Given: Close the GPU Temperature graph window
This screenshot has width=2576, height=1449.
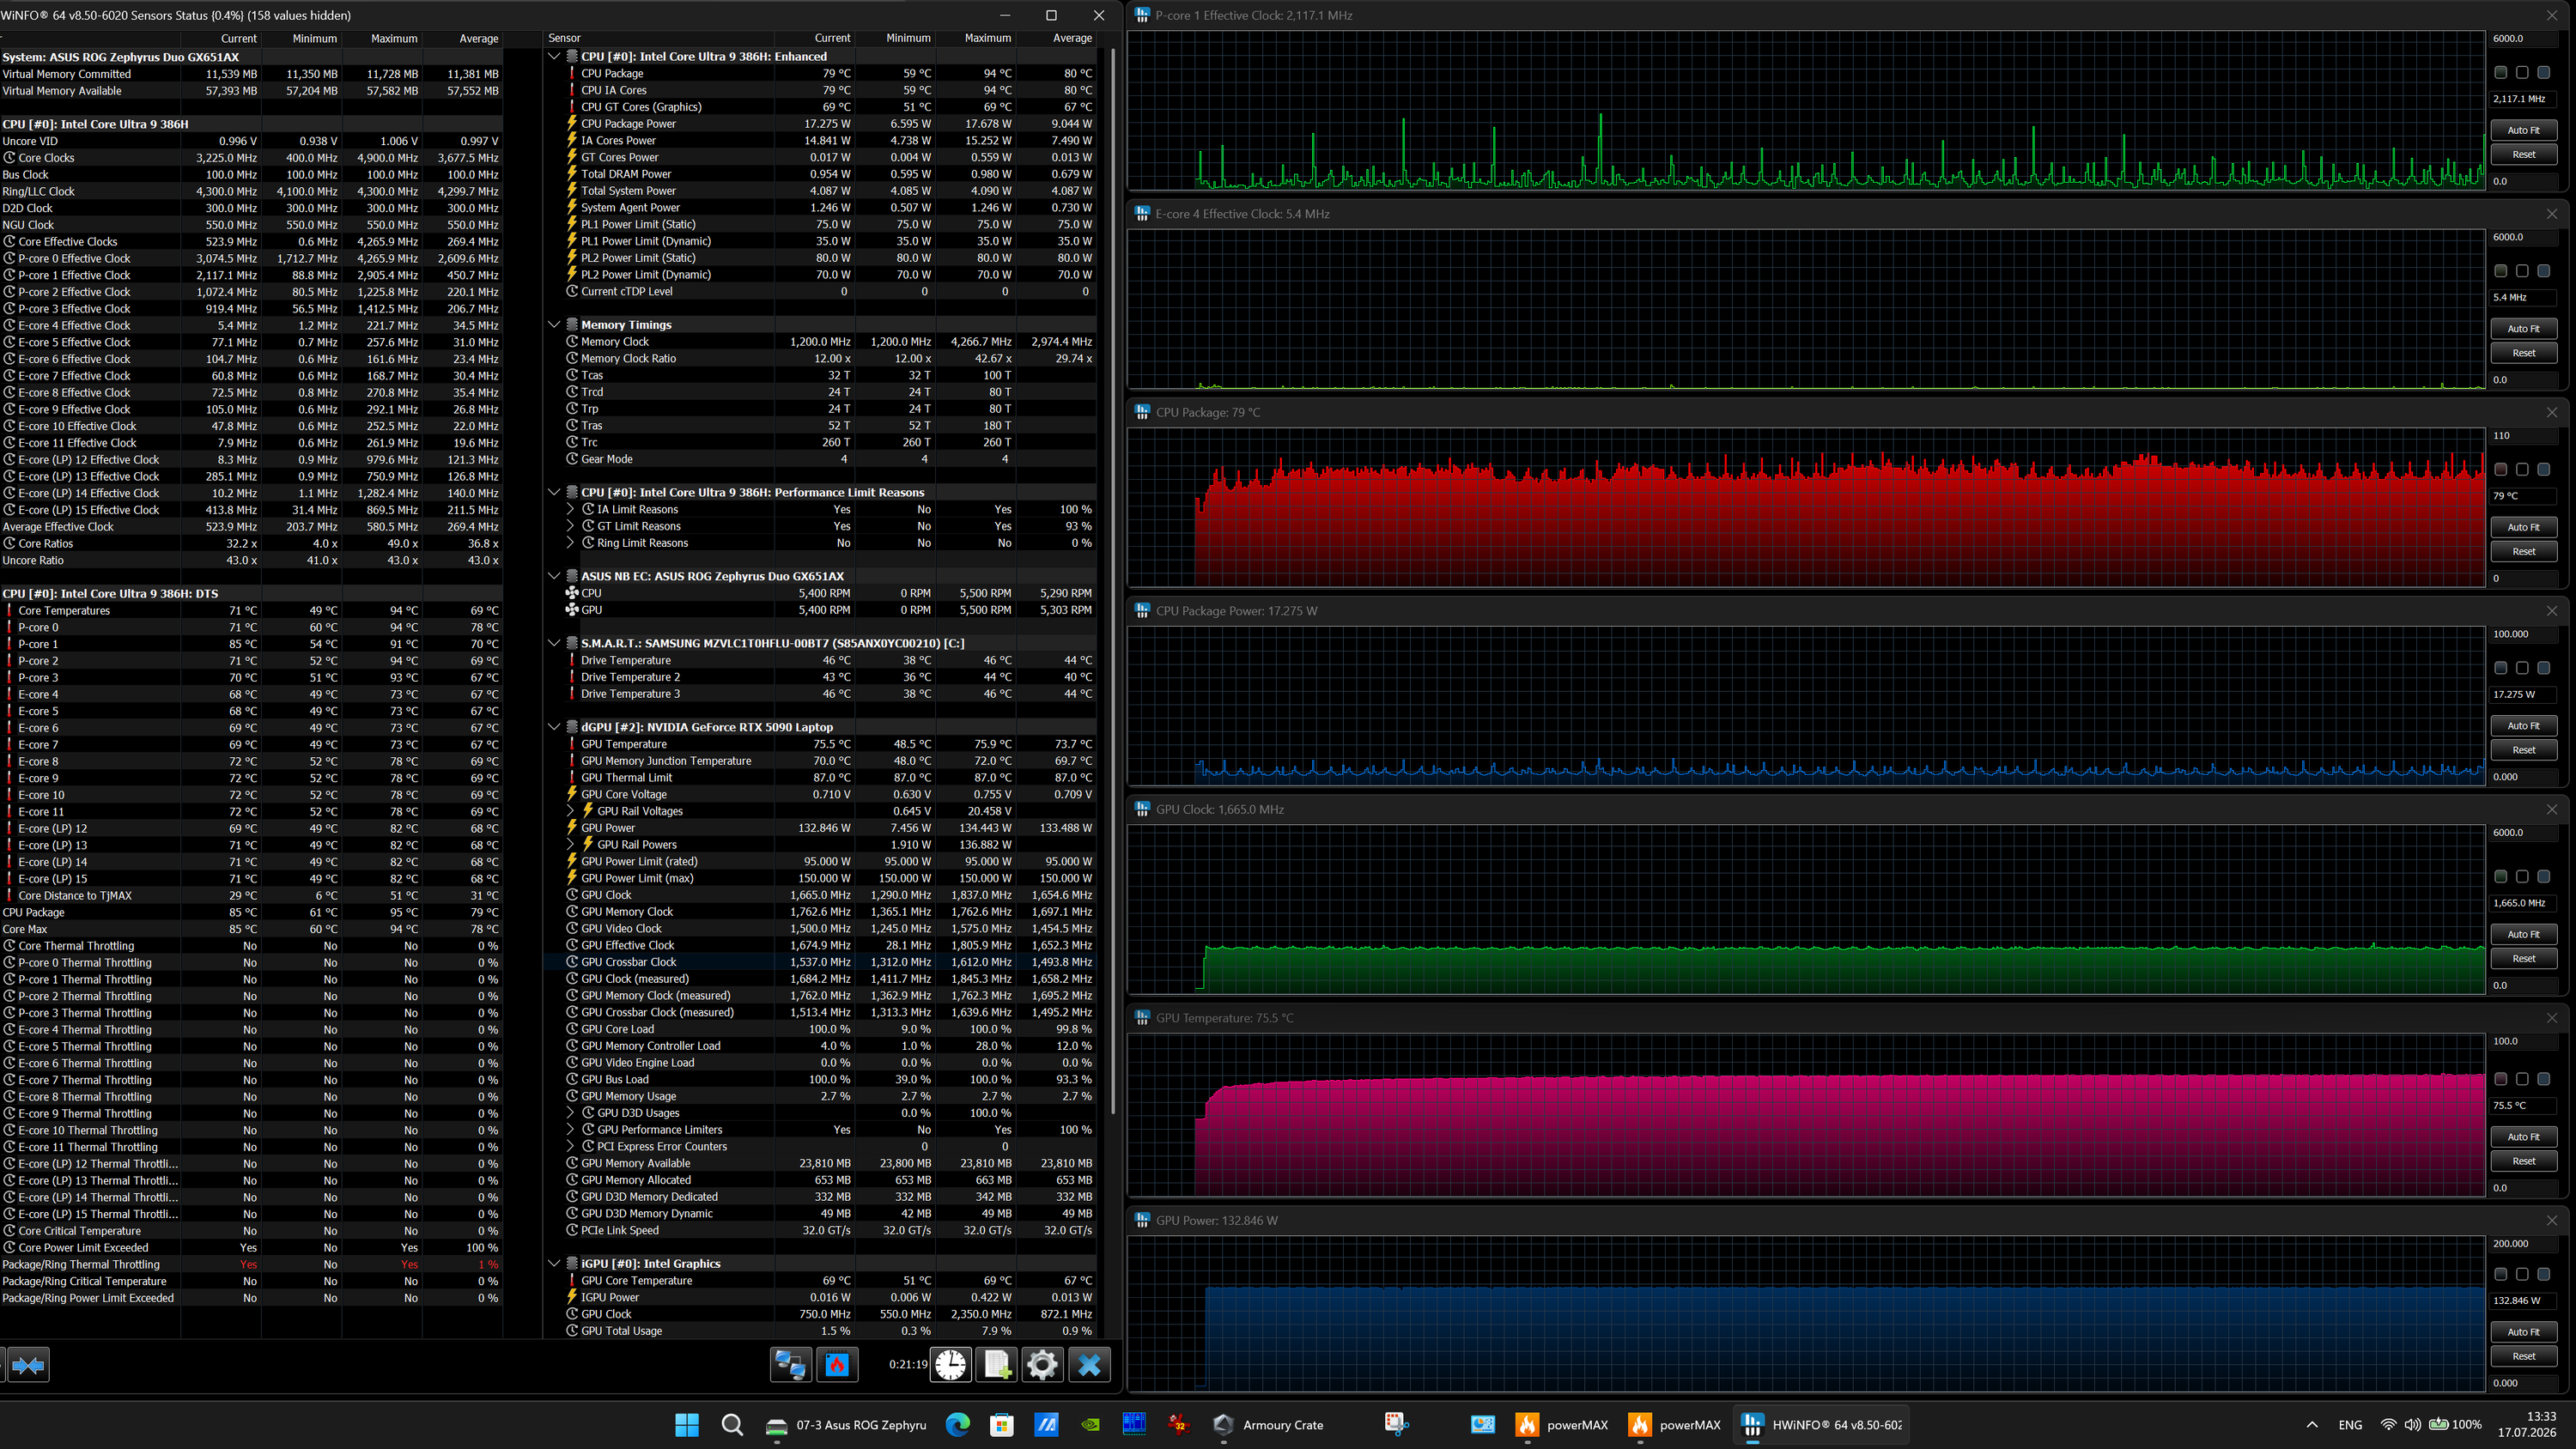Looking at the screenshot, I should pyautogui.click(x=2552, y=1018).
